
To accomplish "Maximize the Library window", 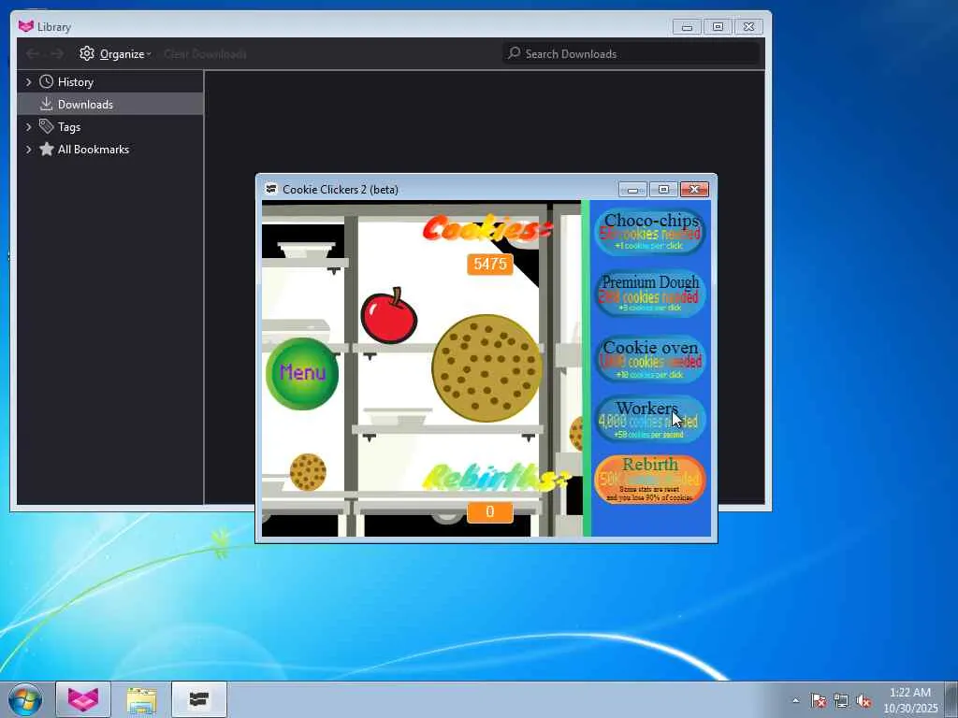I will point(718,27).
